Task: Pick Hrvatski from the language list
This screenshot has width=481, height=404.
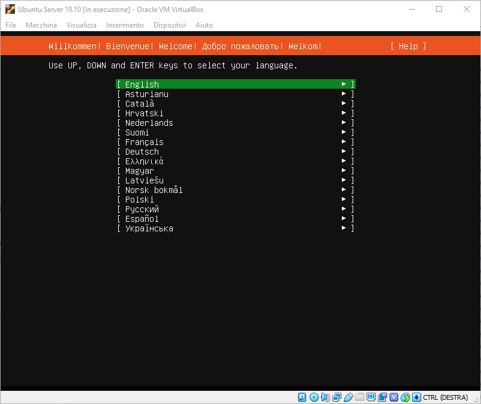Action: coord(235,113)
